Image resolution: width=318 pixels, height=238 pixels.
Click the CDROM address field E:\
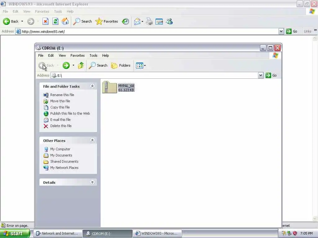click(155, 76)
